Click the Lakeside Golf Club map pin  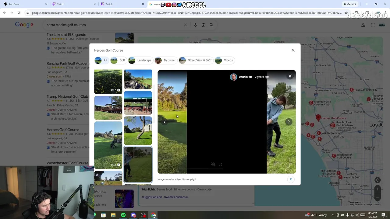tap(351, 90)
